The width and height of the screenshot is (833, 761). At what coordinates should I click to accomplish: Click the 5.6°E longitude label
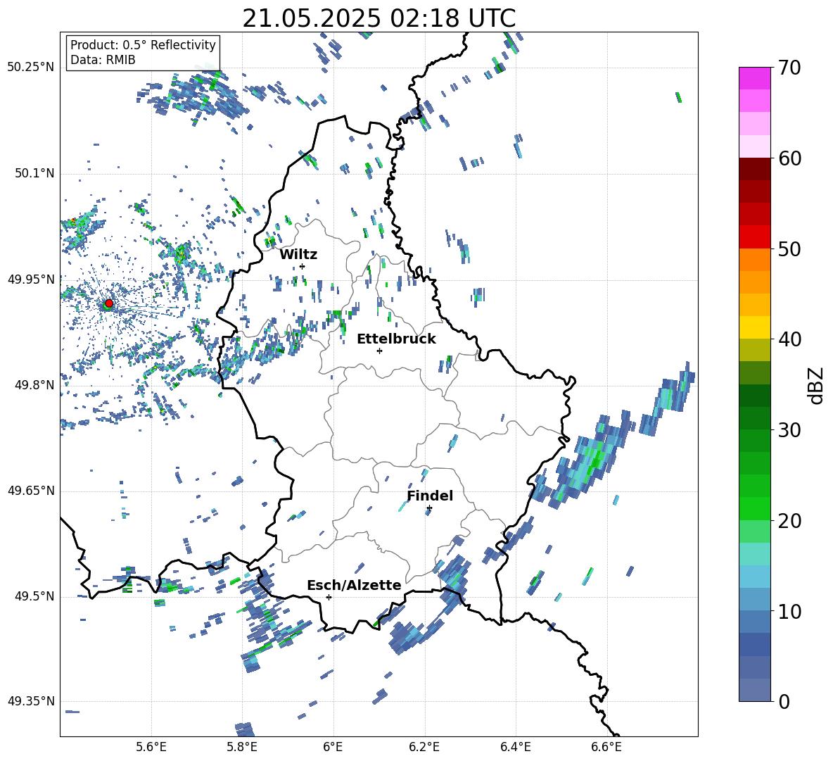151,747
